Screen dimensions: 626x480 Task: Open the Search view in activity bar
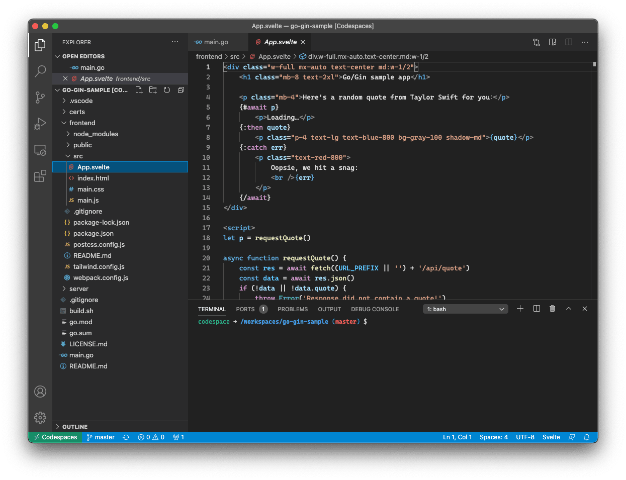pyautogui.click(x=40, y=71)
